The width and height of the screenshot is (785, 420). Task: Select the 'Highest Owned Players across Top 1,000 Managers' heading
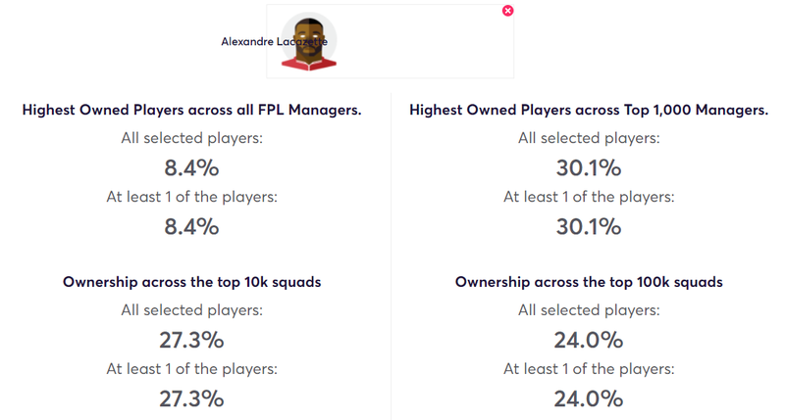[589, 110]
